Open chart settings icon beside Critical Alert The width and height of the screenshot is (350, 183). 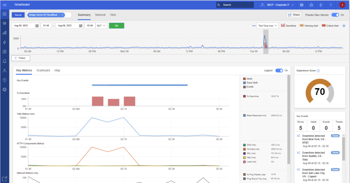344,26
